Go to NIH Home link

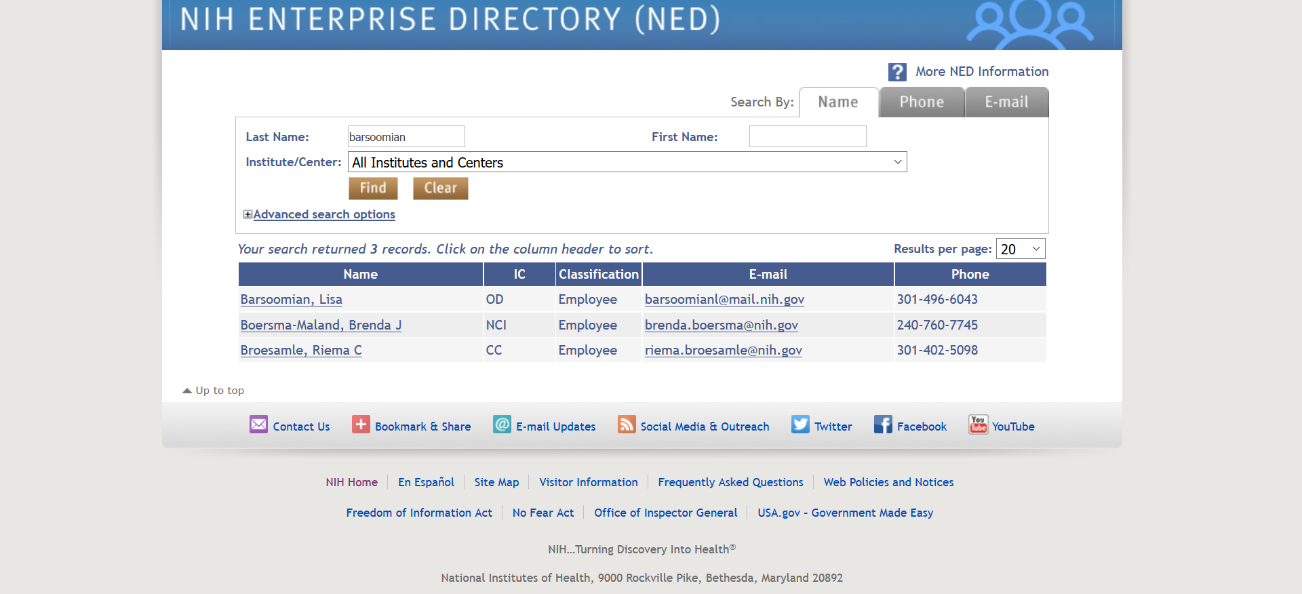click(352, 482)
